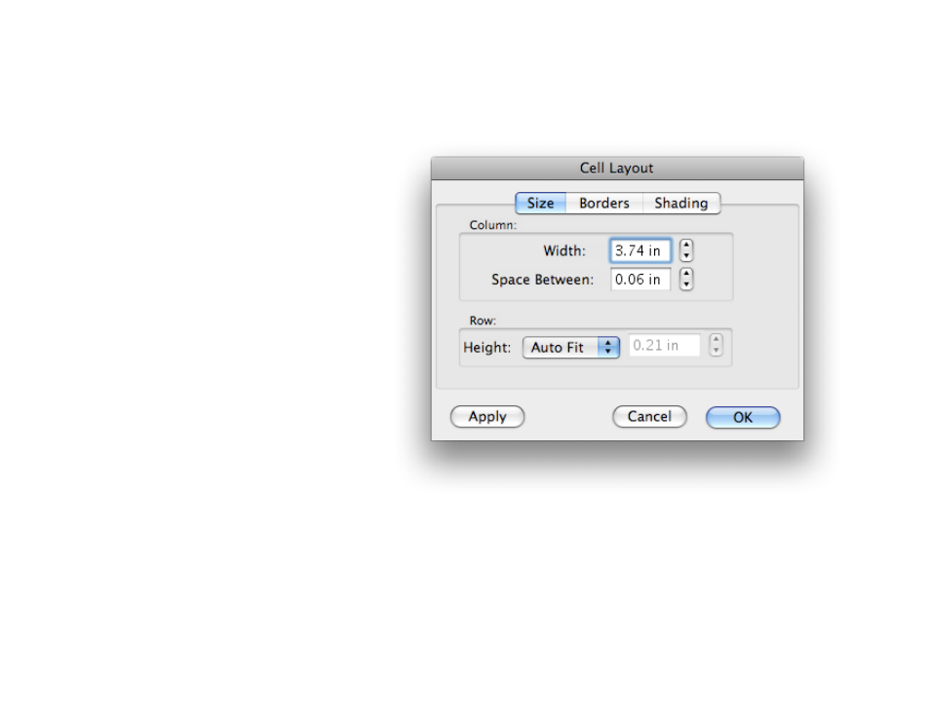Open the row Height Auto Fit dropdown
The image size is (930, 718).
point(571,348)
